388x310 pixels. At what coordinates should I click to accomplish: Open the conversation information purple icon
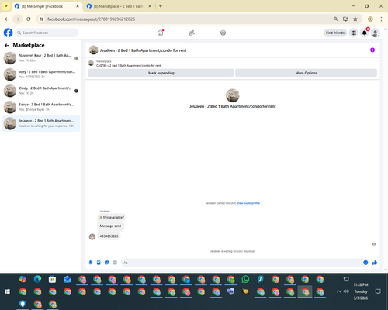[x=372, y=50]
